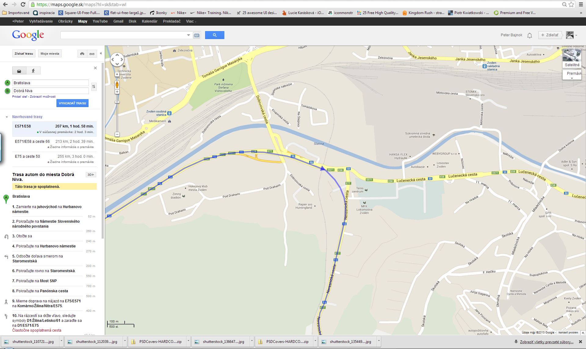Viewport: 586px width, 349px height.
Task: Click map zoom in plus button
Action: pos(117,92)
